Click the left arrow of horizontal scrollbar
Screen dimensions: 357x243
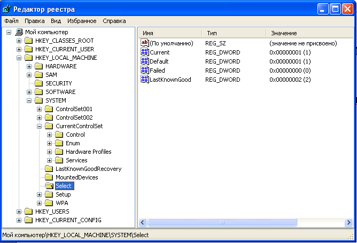click(x=143, y=222)
